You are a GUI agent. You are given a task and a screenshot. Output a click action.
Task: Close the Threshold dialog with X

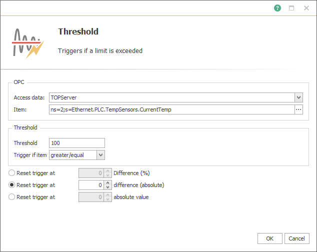click(306, 8)
